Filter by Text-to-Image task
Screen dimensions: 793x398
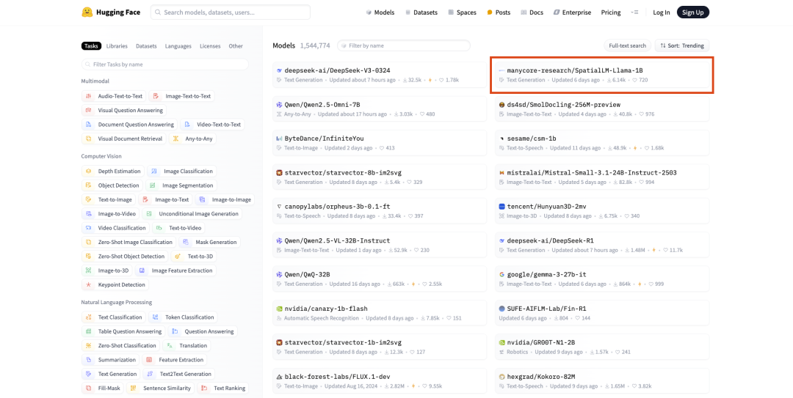coord(109,199)
